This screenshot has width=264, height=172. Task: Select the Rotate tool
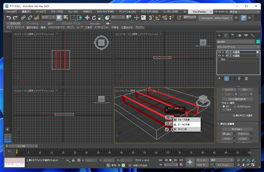(94, 17)
